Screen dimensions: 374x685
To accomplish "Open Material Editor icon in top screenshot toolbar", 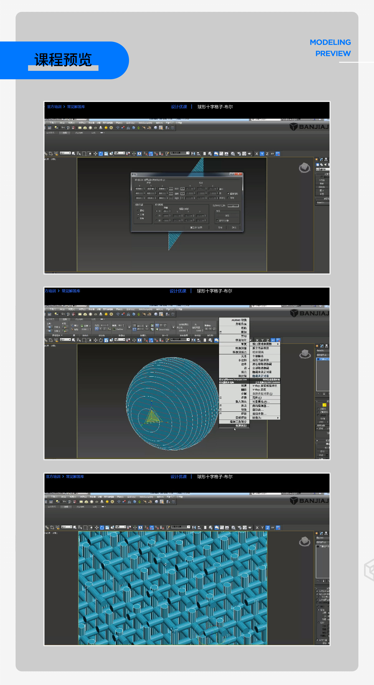I will 233,154.
